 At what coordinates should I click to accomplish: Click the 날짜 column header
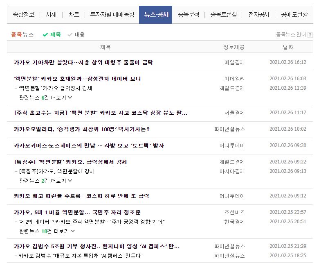288,47
